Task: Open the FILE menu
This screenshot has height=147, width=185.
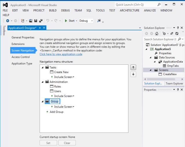Action: 5,10
